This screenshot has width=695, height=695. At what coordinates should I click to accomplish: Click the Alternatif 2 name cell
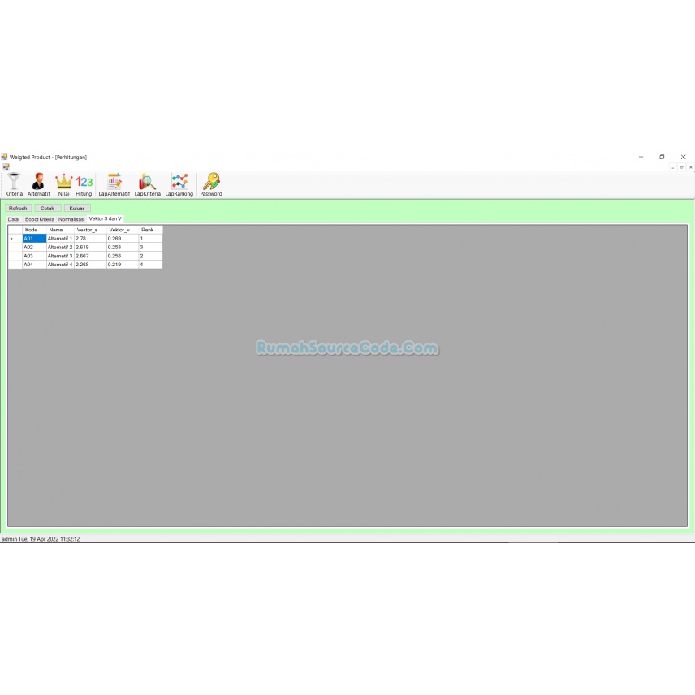coord(60,248)
